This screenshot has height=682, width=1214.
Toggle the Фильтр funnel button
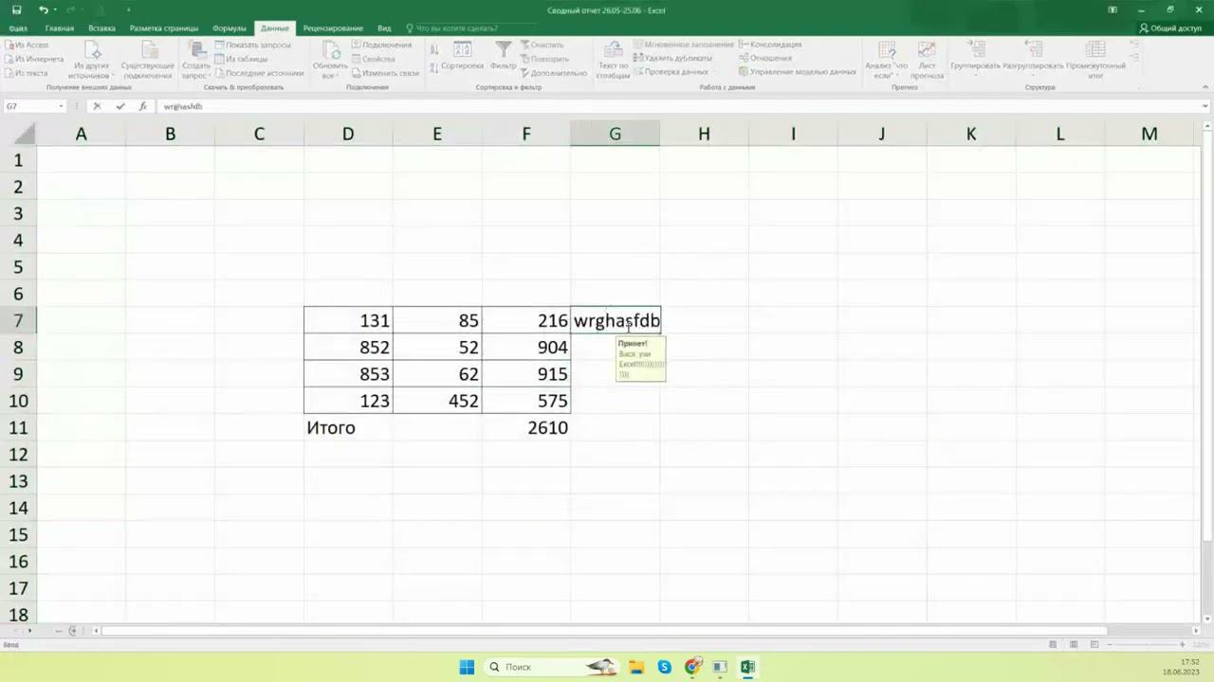[504, 57]
